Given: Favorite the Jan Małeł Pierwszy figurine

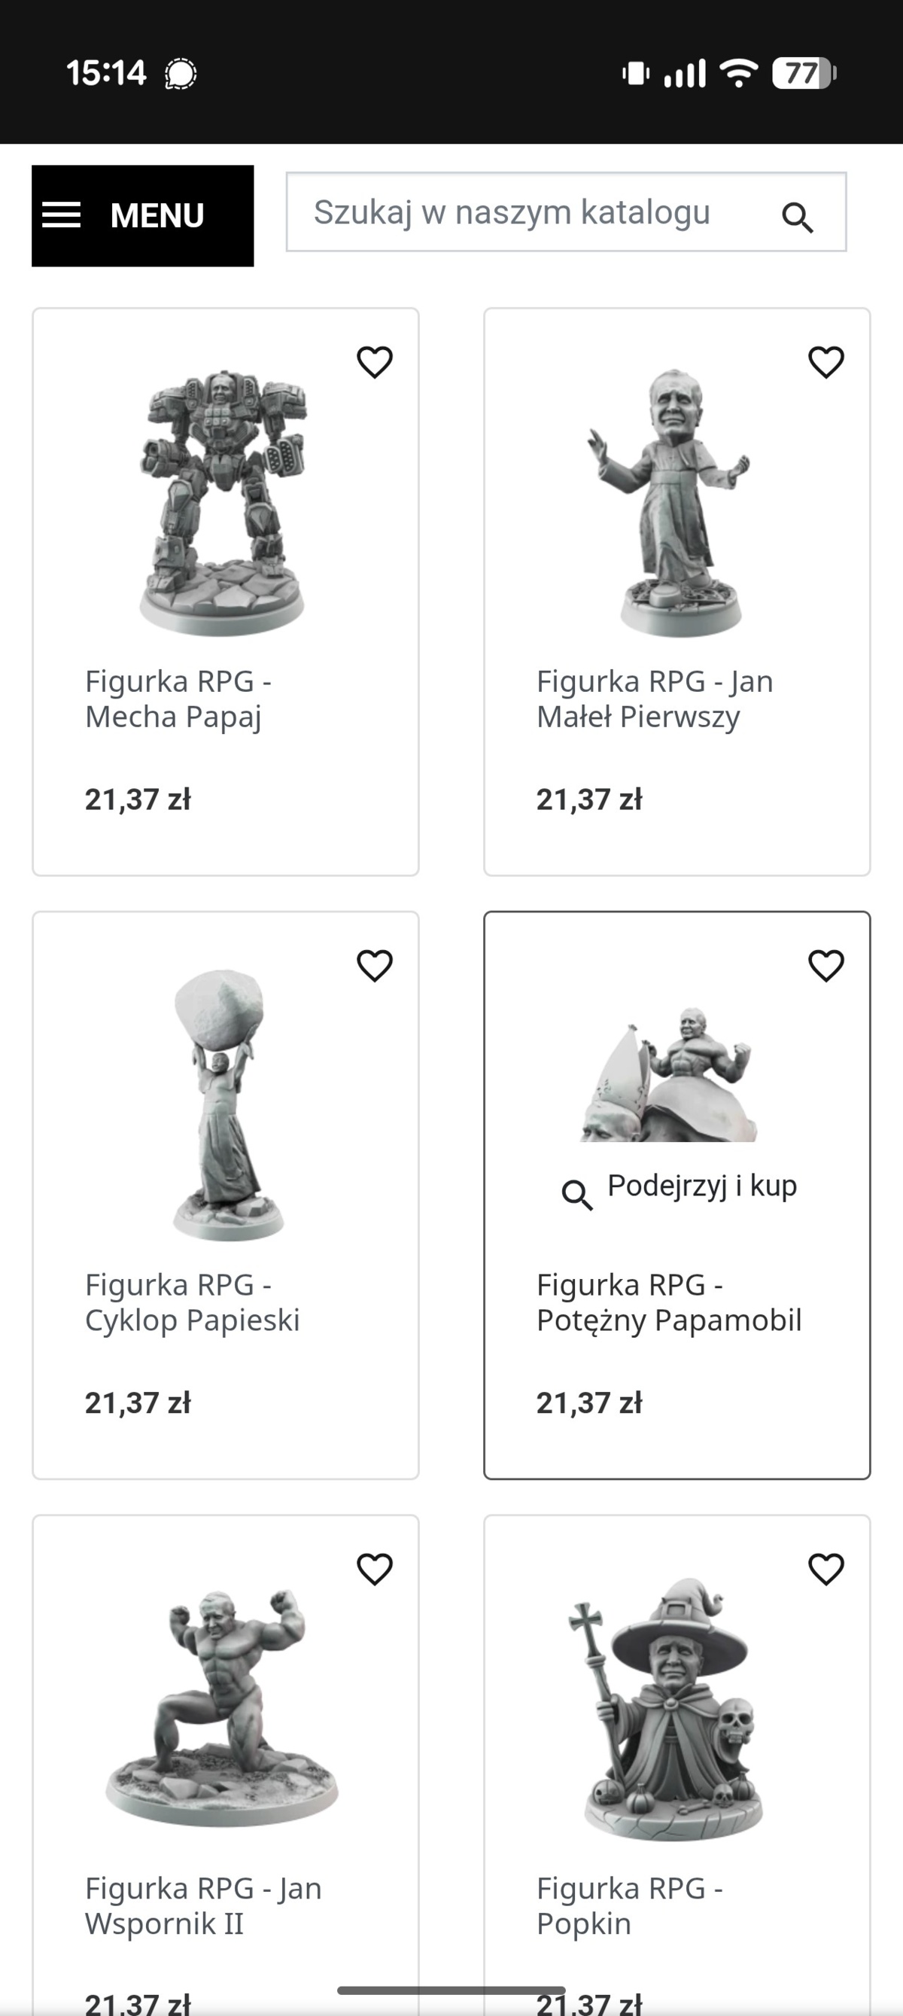Looking at the screenshot, I should (825, 362).
